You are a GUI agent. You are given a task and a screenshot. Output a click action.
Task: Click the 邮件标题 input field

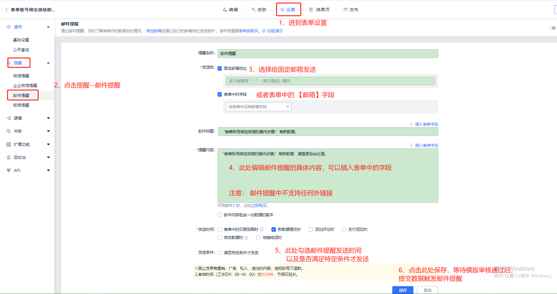[x=328, y=132]
